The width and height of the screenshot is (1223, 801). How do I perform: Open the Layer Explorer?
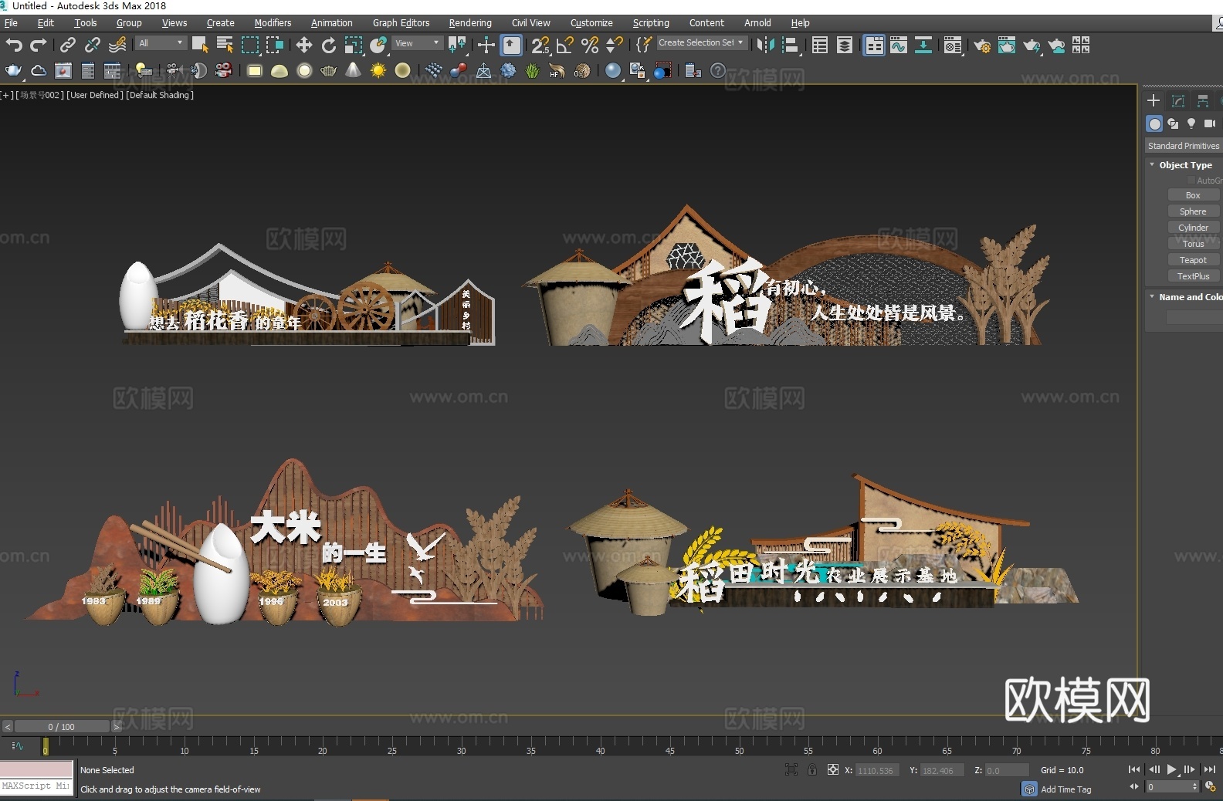point(845,46)
